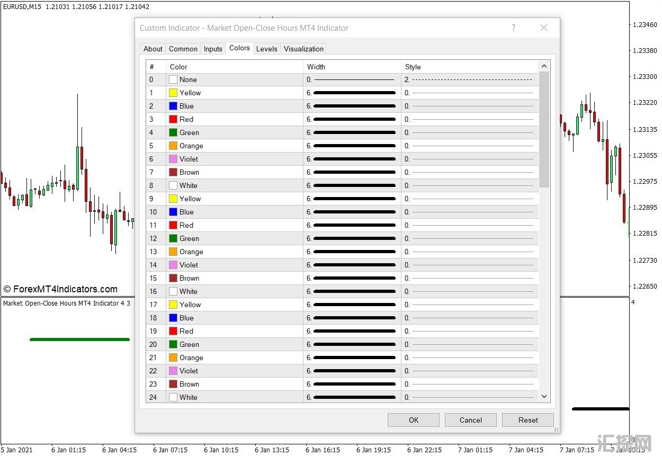
Task: Click the Green swatch in row 4
Action: [x=173, y=132]
